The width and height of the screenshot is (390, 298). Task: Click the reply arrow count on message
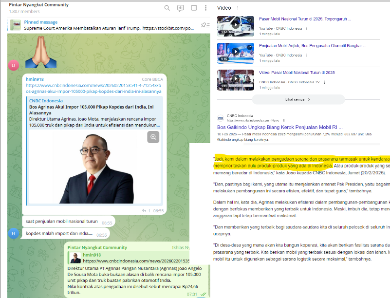pyautogui.click(x=146, y=211)
